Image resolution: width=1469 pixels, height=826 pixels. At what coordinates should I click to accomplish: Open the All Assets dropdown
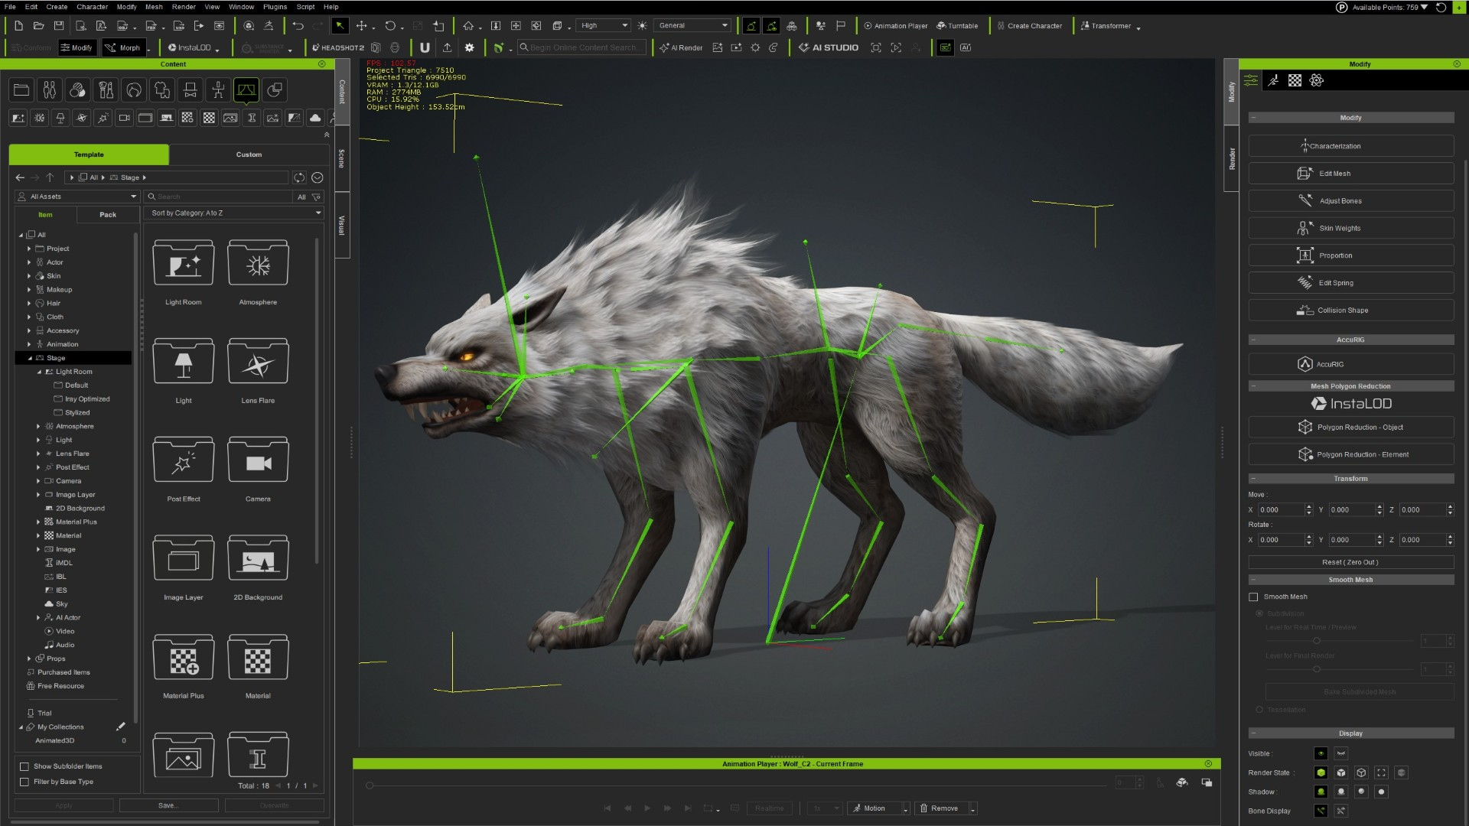(x=77, y=197)
